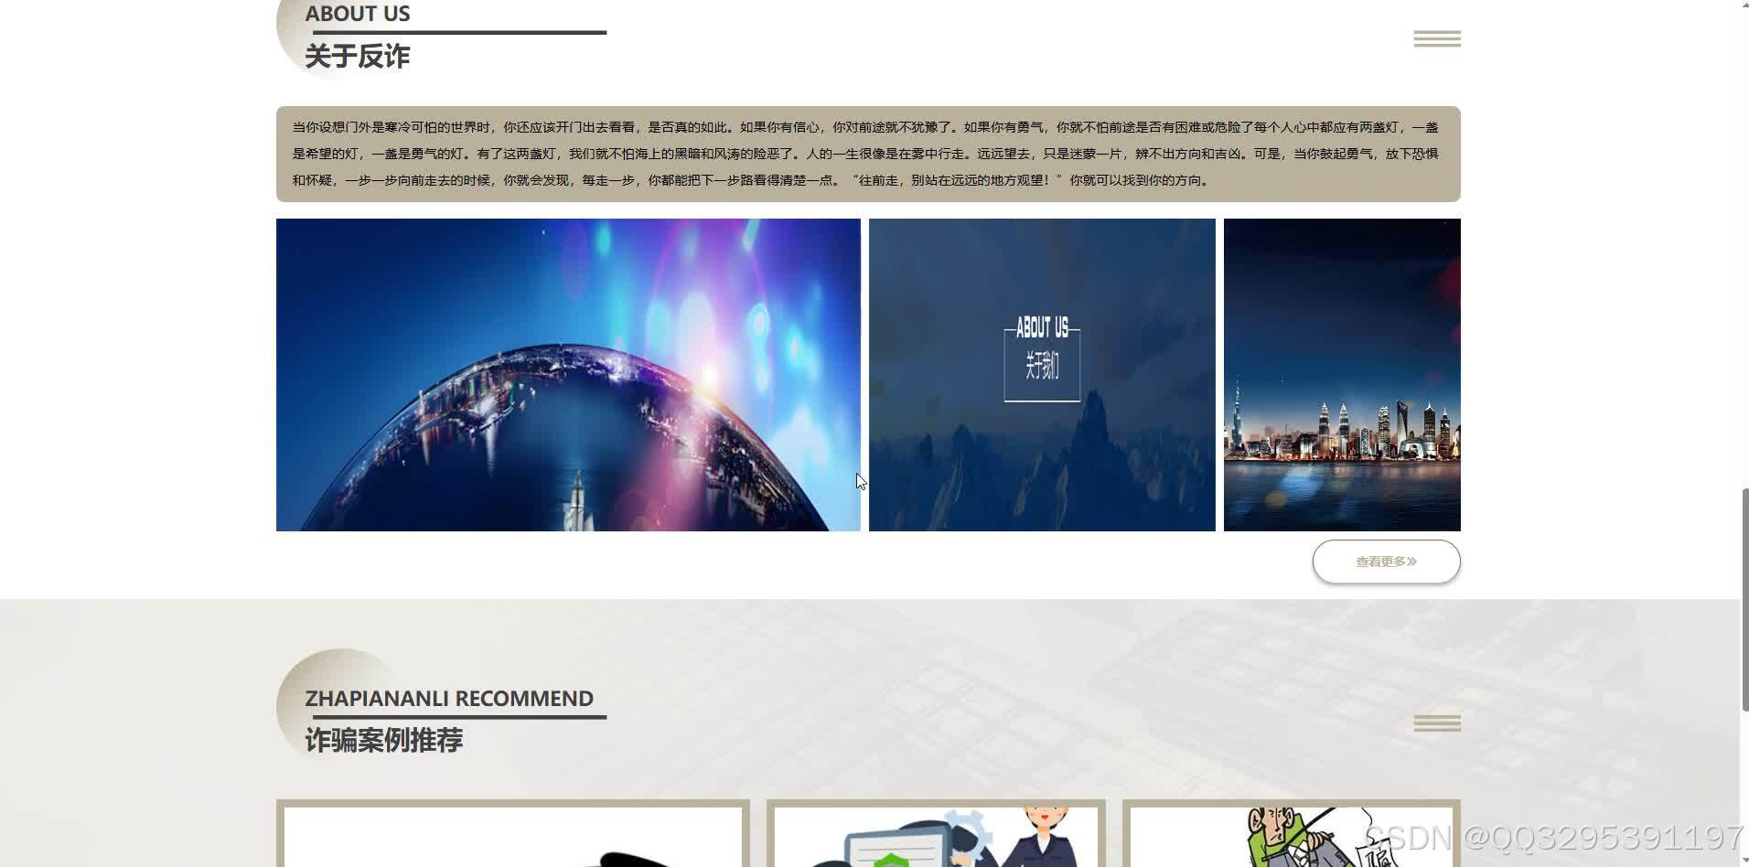Click the vertical page scrollbar thumb
The image size is (1749, 867).
point(1744,599)
